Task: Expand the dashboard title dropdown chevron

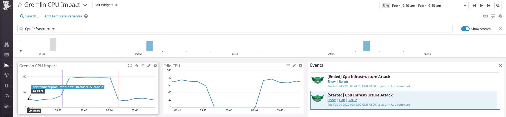Action: 85,5
